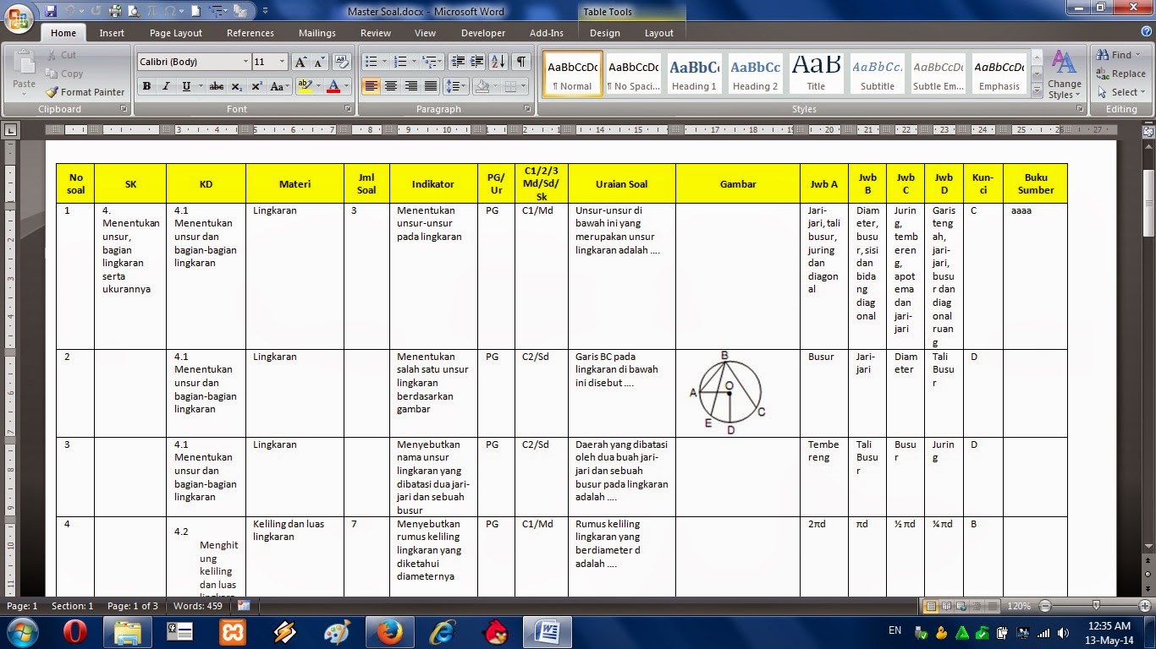Apply the yellow text highlight color

pyautogui.click(x=305, y=86)
